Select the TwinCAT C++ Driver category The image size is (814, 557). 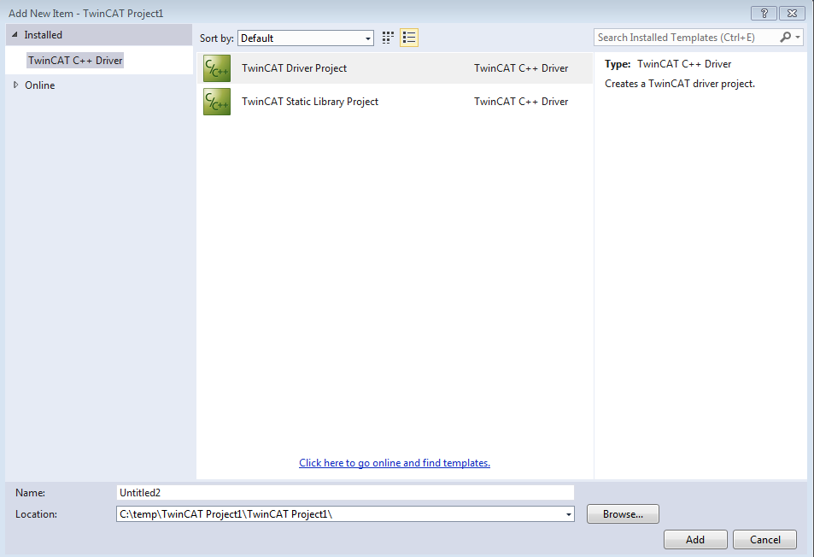[75, 60]
